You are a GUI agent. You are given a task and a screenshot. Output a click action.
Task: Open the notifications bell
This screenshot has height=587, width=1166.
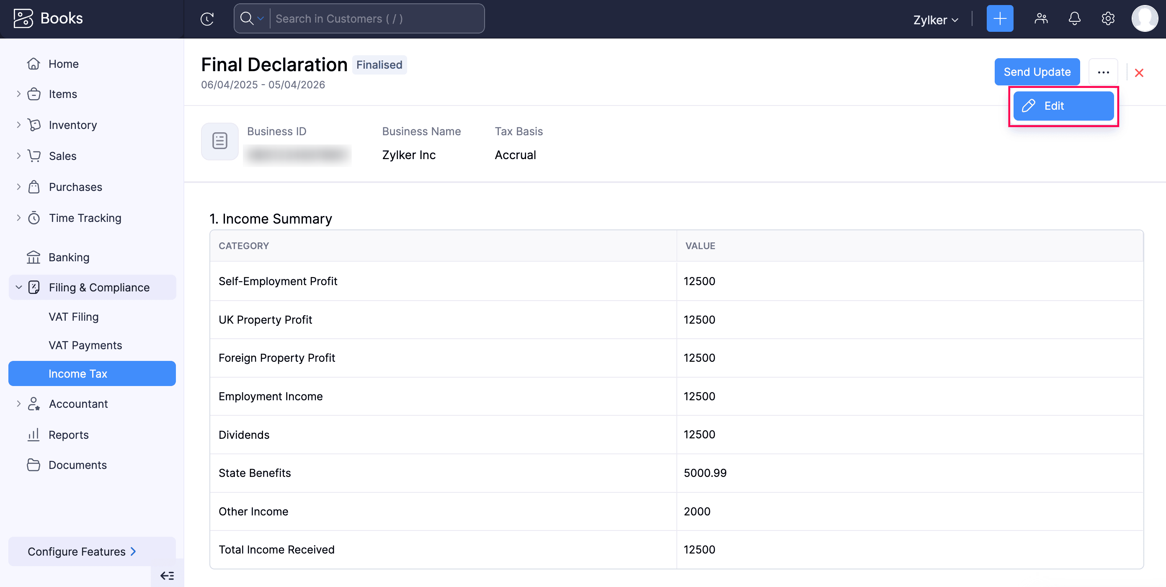click(1074, 18)
